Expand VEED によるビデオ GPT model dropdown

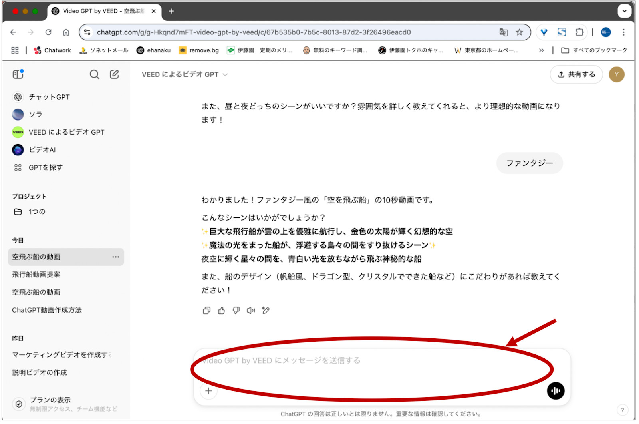(x=185, y=74)
